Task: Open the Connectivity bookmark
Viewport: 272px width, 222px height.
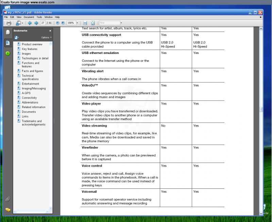Action: pyautogui.click(x=29, y=98)
